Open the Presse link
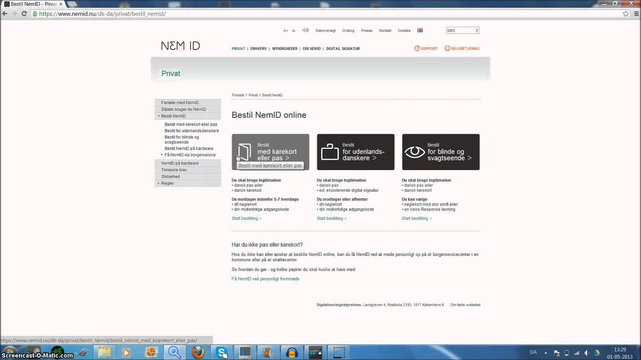The width and height of the screenshot is (641, 360). click(x=367, y=30)
